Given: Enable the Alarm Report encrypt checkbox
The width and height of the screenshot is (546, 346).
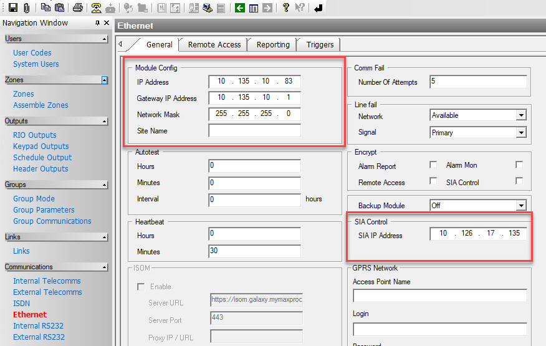Looking at the screenshot, I should coord(433,165).
